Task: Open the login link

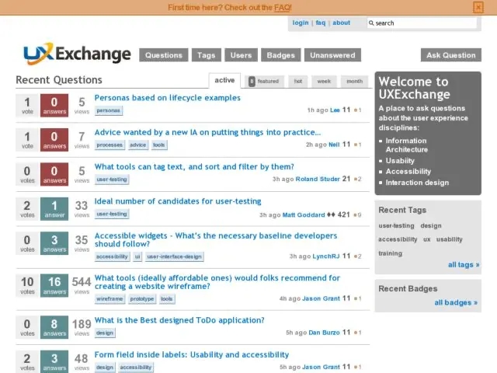Action: [301, 23]
